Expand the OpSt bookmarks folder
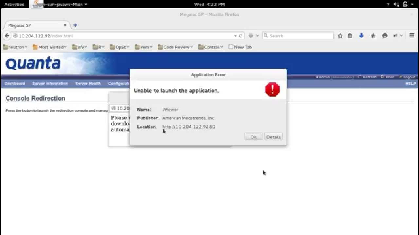This screenshot has width=419, height=235. coord(119,47)
